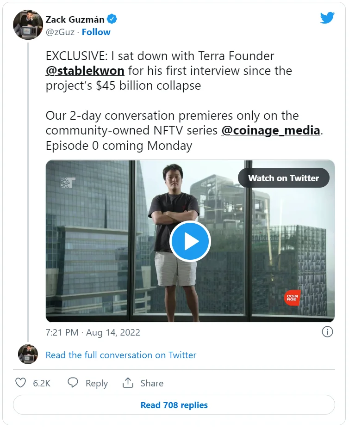This screenshot has width=349, height=428.
Task: Click the share upload icon
Action: click(x=128, y=383)
